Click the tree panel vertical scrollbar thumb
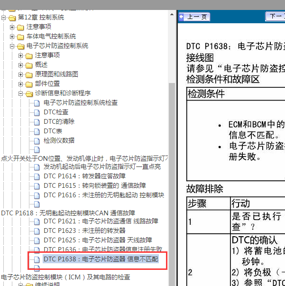The width and height of the screenshot is (285, 286). [x=172, y=184]
